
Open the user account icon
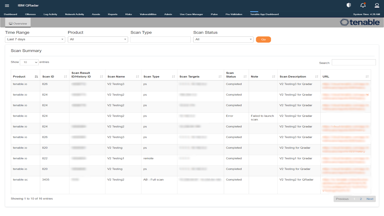(x=377, y=5)
